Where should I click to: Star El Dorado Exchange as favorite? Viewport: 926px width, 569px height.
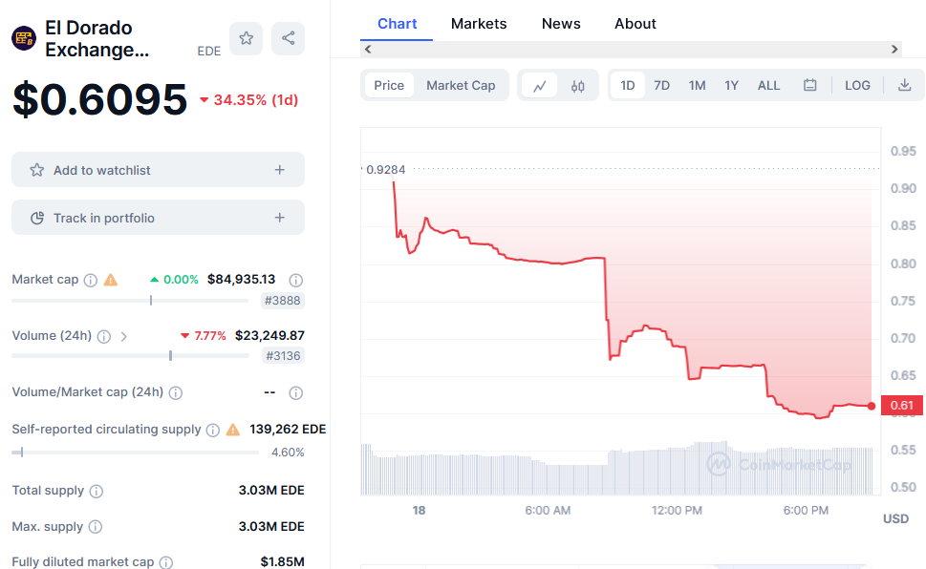coord(247,38)
